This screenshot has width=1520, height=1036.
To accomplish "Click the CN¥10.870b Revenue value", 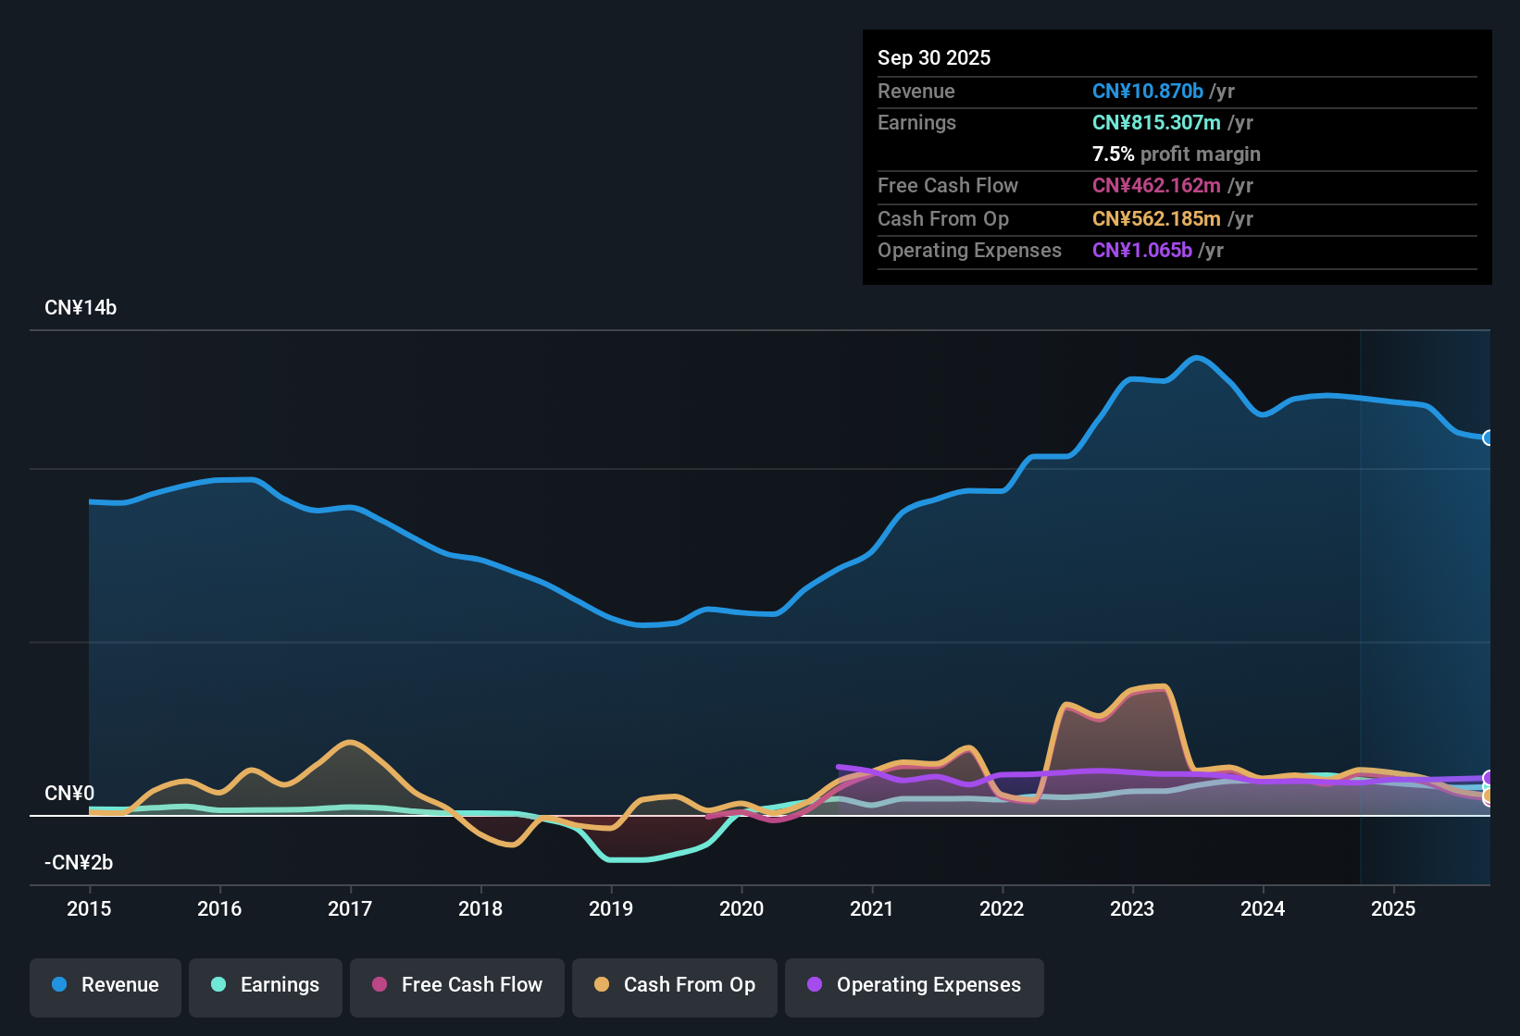I will pyautogui.click(x=1148, y=91).
